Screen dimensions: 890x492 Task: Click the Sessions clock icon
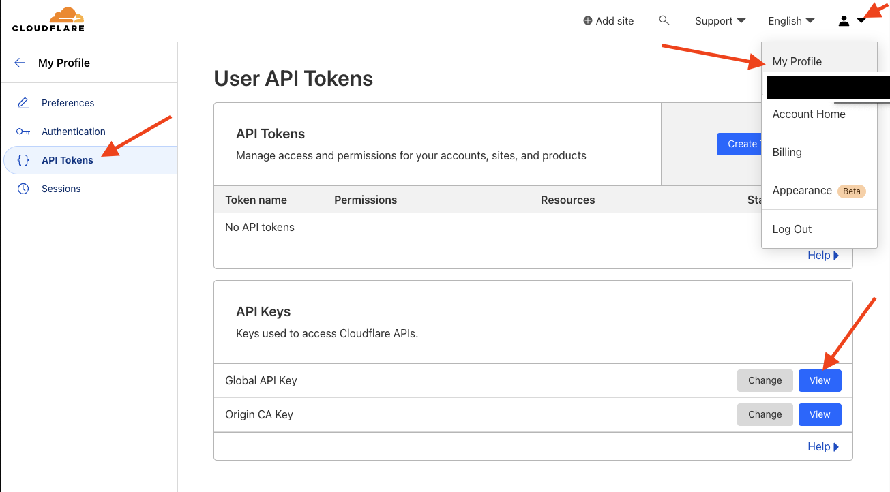[23, 189]
